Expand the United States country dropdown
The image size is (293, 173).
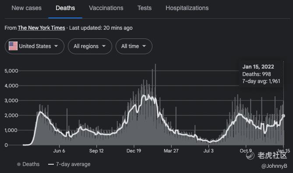click(x=35, y=46)
